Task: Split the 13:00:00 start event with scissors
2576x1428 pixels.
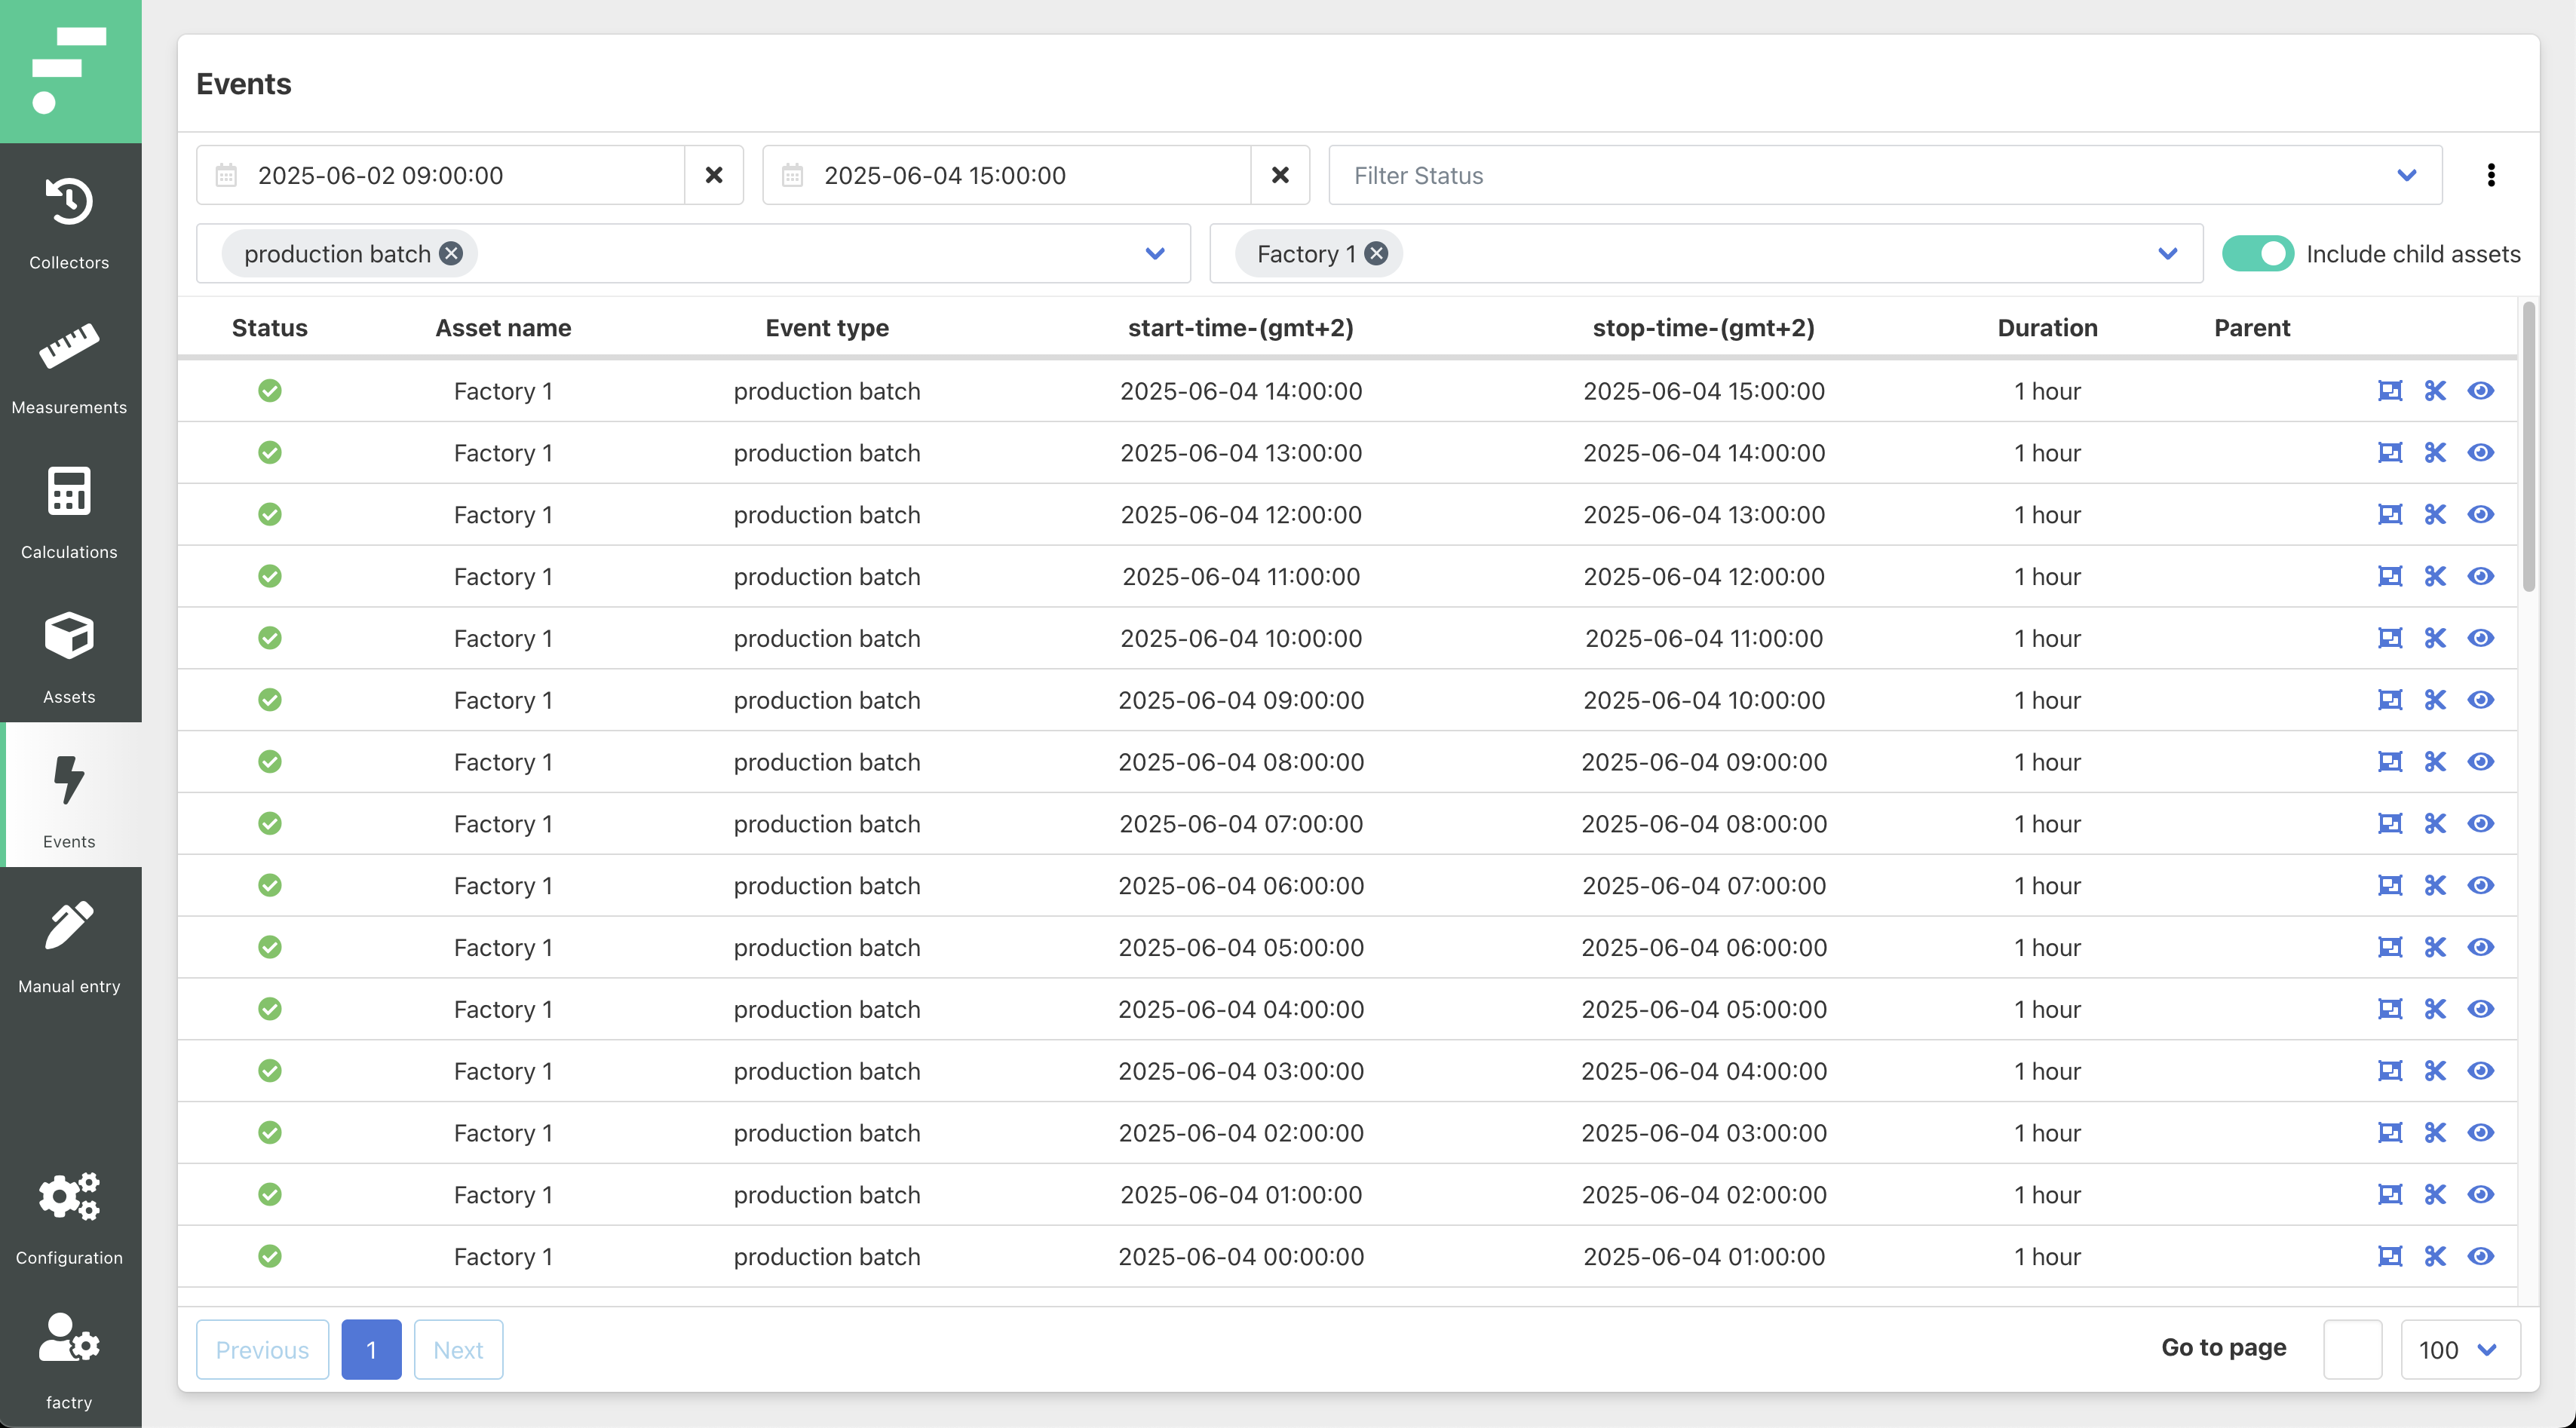Action: click(2435, 453)
